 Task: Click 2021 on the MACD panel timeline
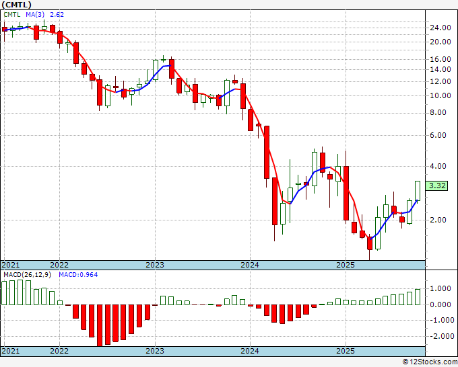coord(11,351)
